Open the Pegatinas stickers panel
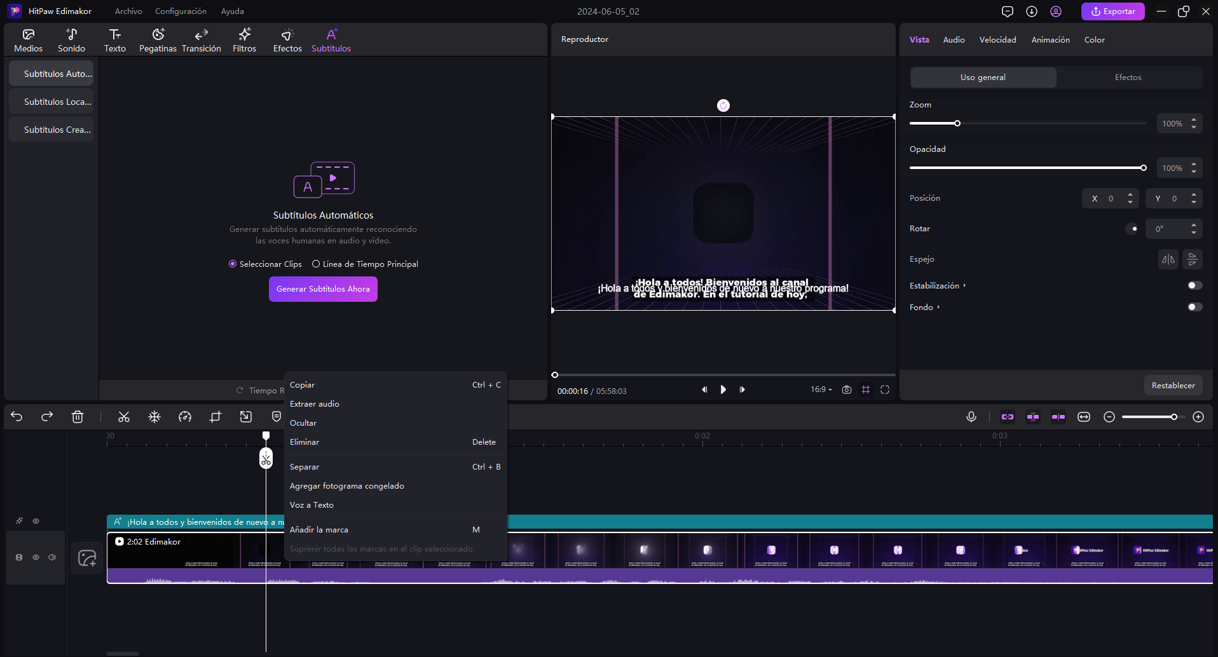The image size is (1218, 657). pyautogui.click(x=158, y=40)
